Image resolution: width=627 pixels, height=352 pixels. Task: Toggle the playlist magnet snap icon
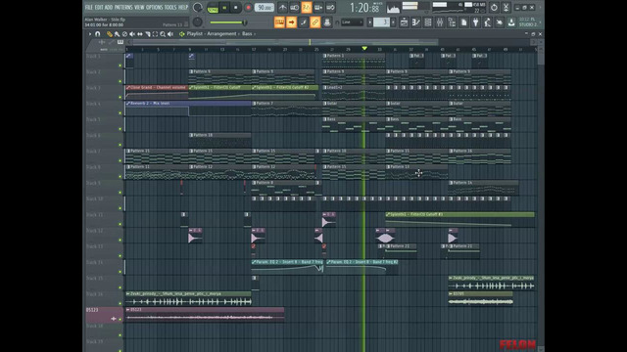[98, 34]
